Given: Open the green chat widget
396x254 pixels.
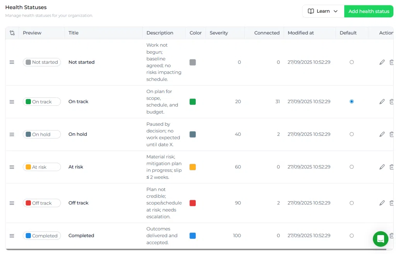Looking at the screenshot, I should (x=381, y=239).
